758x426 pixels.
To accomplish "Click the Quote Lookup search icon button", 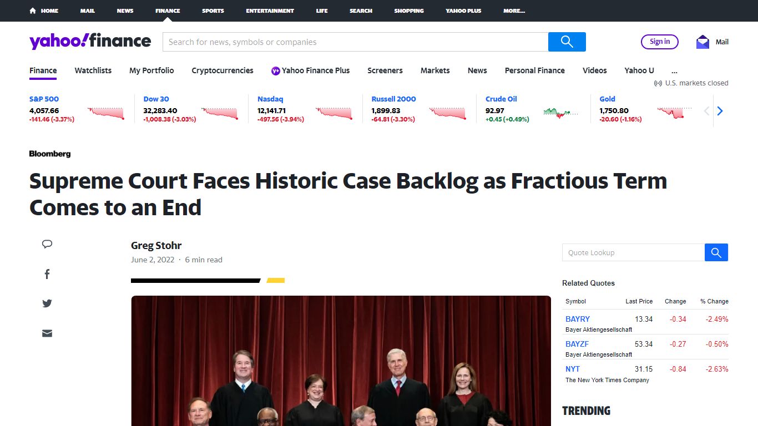I will point(716,252).
